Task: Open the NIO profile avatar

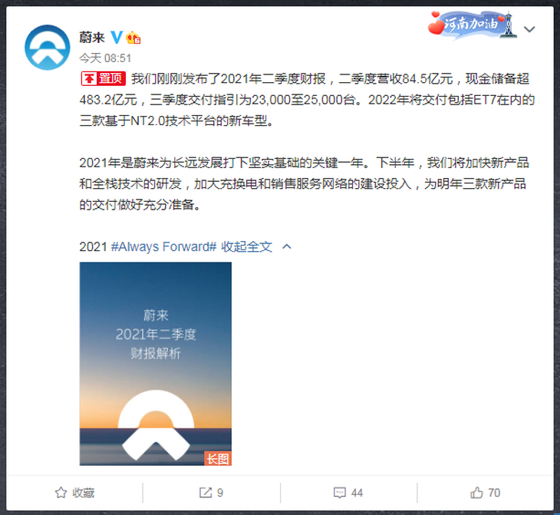Action: (x=47, y=47)
